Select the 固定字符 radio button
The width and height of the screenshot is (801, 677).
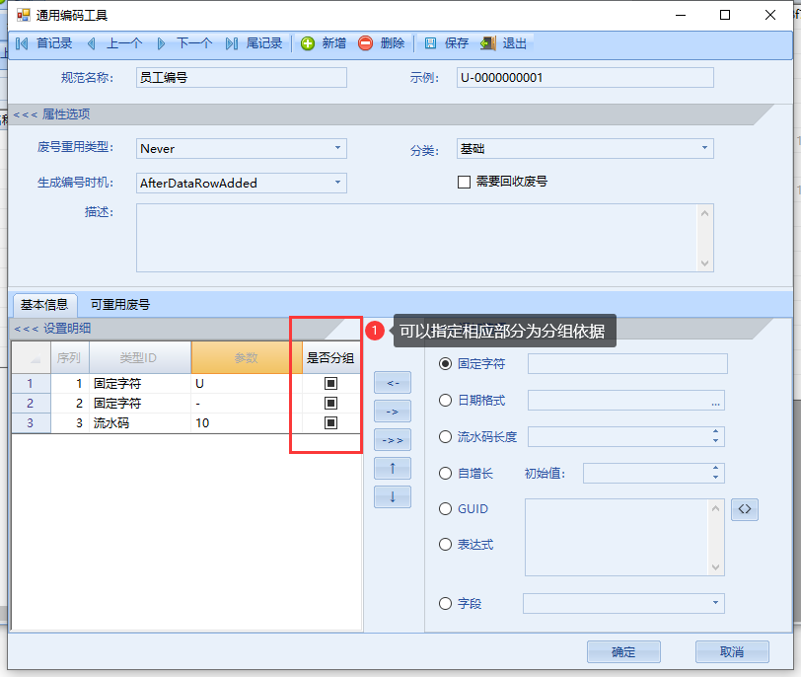pos(446,364)
